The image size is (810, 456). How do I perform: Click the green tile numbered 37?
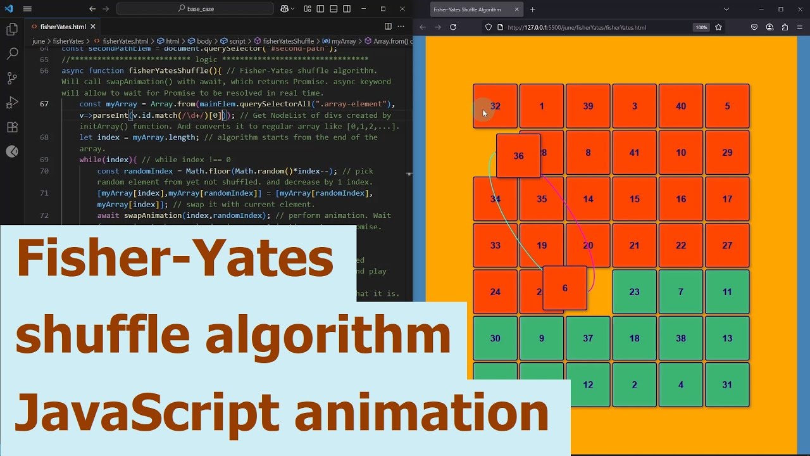588,338
